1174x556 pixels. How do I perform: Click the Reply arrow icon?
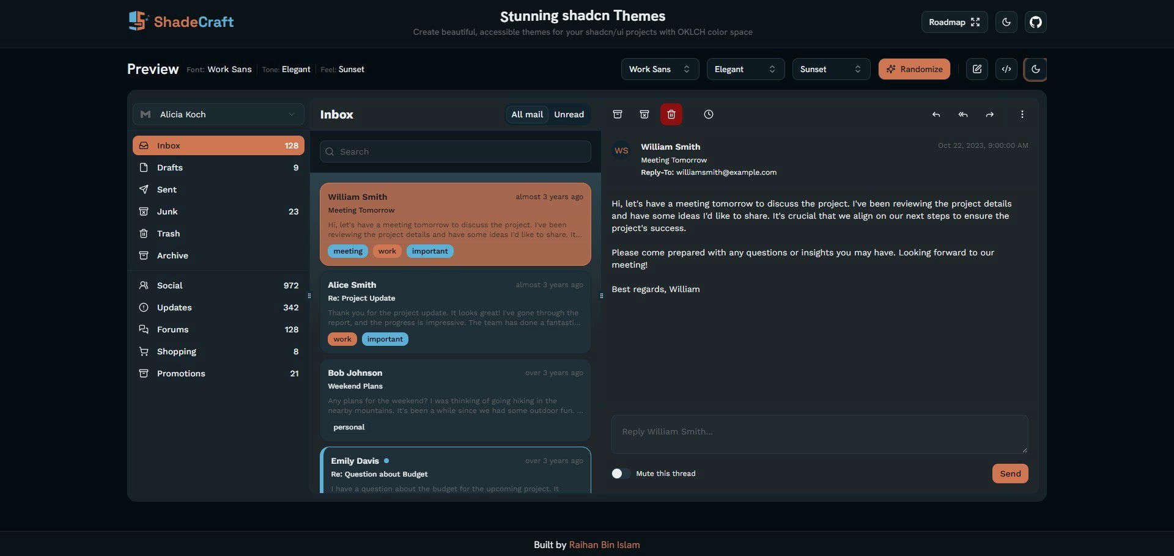click(936, 114)
